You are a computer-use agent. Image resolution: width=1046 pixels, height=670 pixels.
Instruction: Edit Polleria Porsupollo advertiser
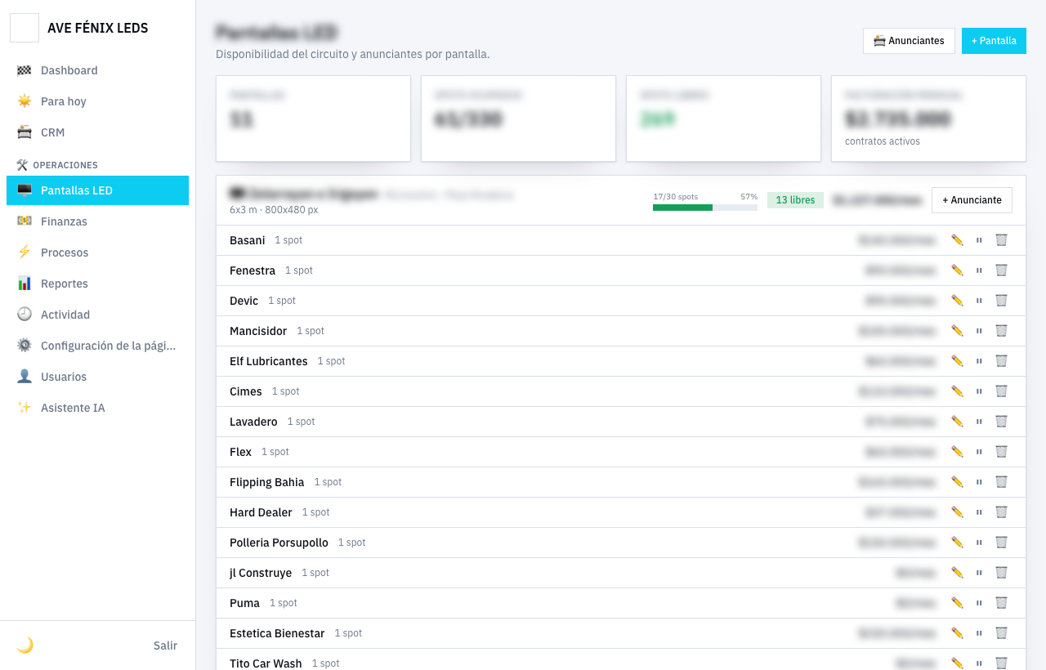[957, 543]
